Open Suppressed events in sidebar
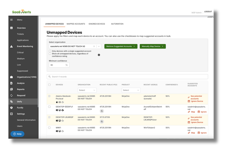This screenshot has width=228, height=152. [22, 71]
